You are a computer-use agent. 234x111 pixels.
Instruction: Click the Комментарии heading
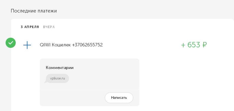coord(60,67)
